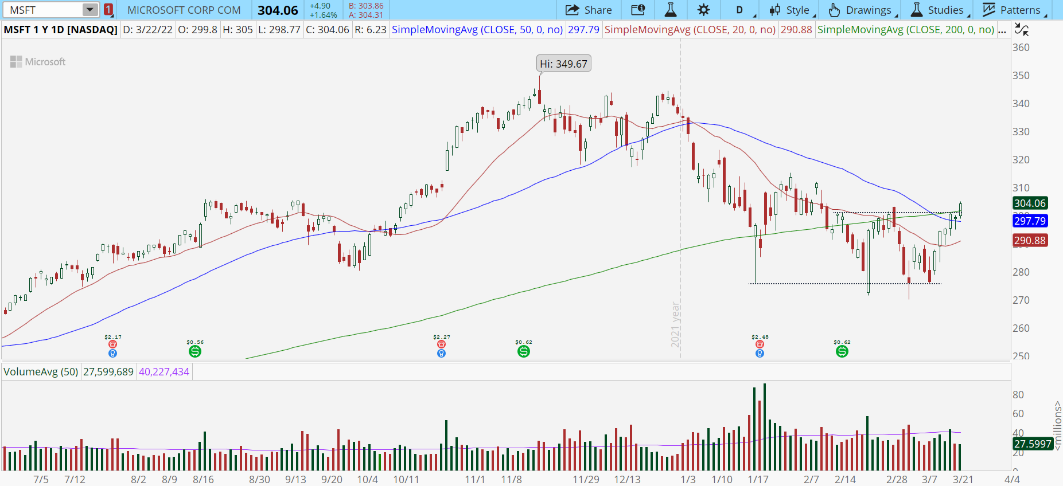
Task: Click the red linked-symbol number 1 icon
Action: point(108,10)
